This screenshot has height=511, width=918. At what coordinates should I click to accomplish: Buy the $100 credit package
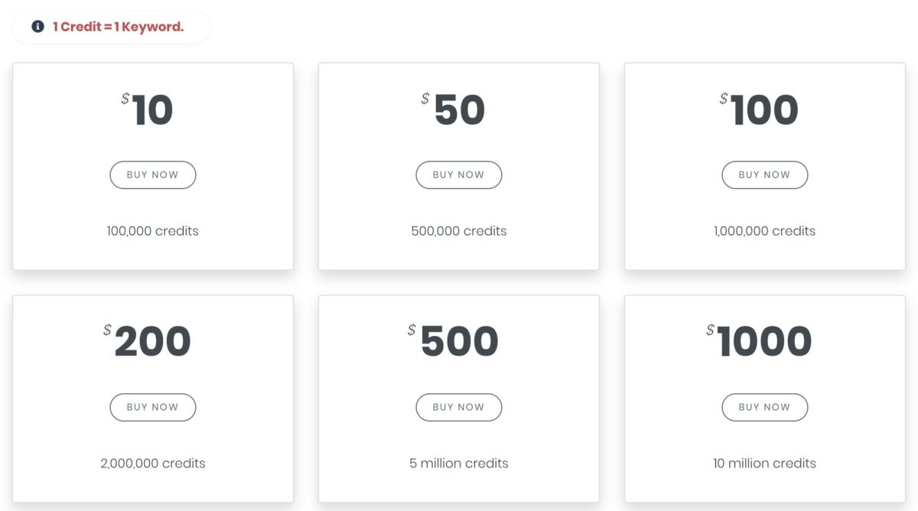coord(765,174)
